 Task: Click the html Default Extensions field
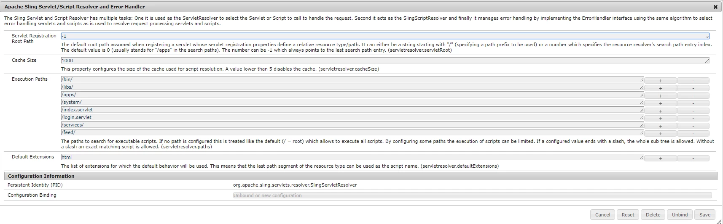coord(352,157)
